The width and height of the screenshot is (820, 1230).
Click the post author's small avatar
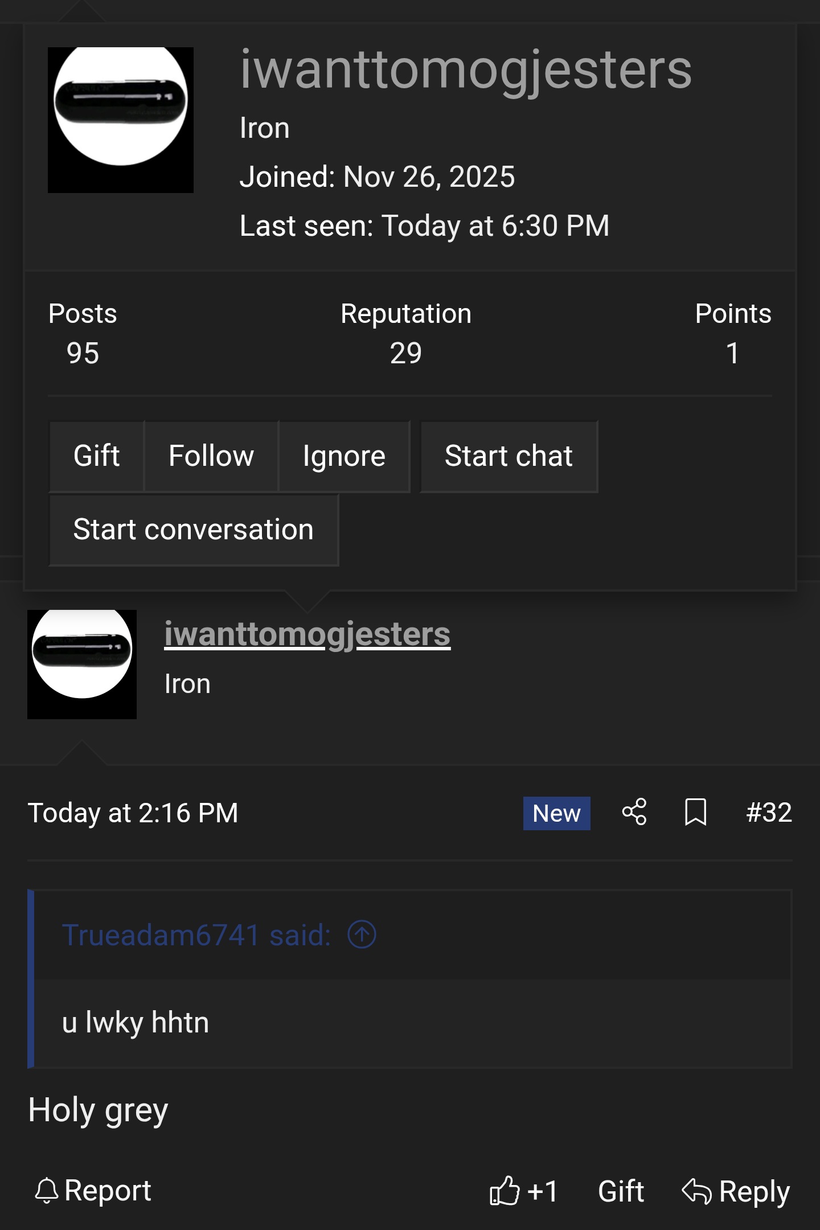(x=82, y=664)
